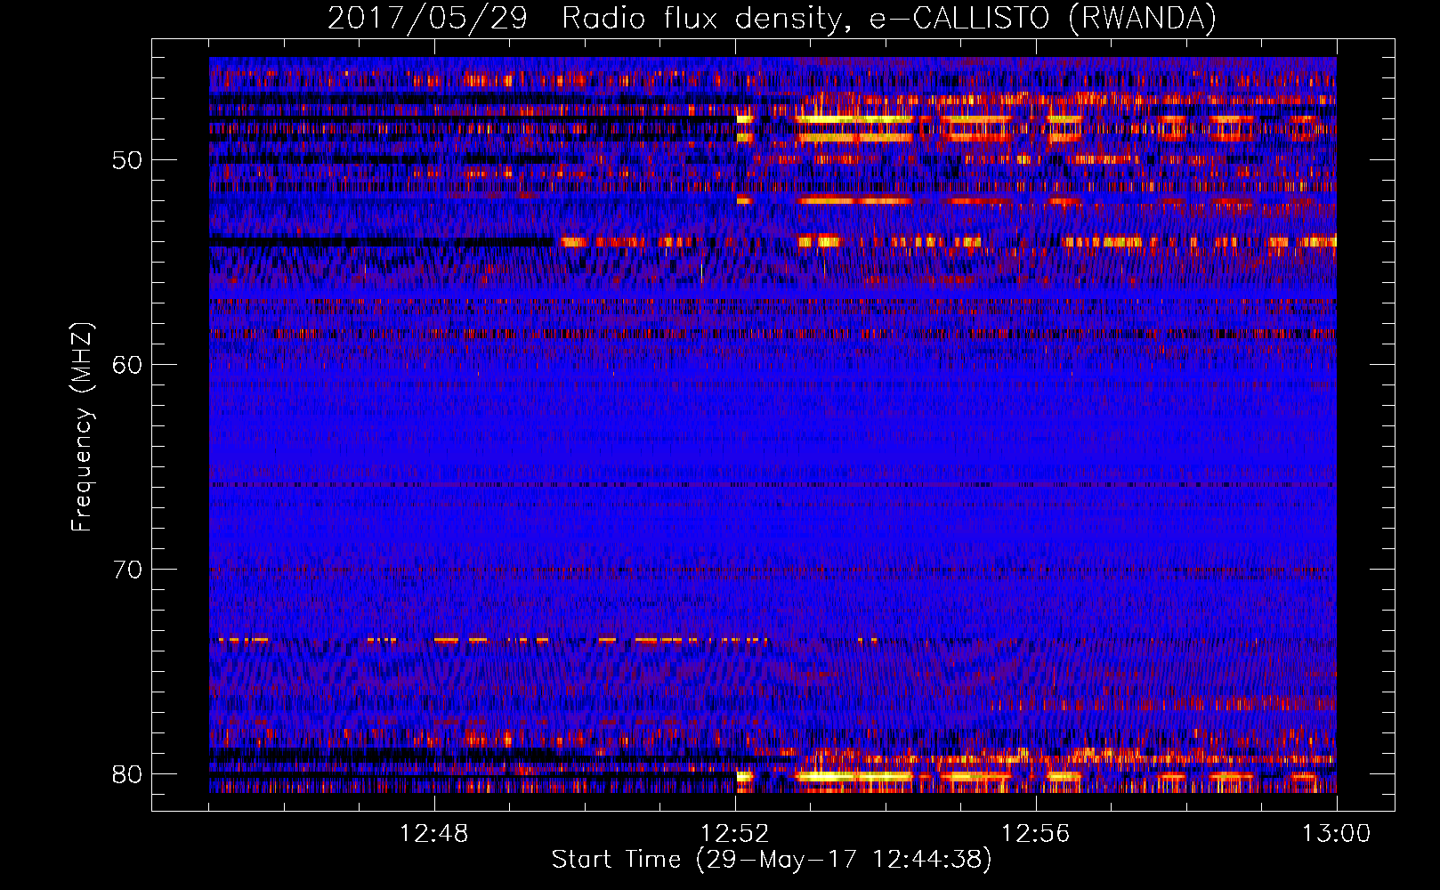The width and height of the screenshot is (1440, 890).
Task: Click the 'Start Time (29-May-17 12:44:38)' label
Action: coord(772,860)
